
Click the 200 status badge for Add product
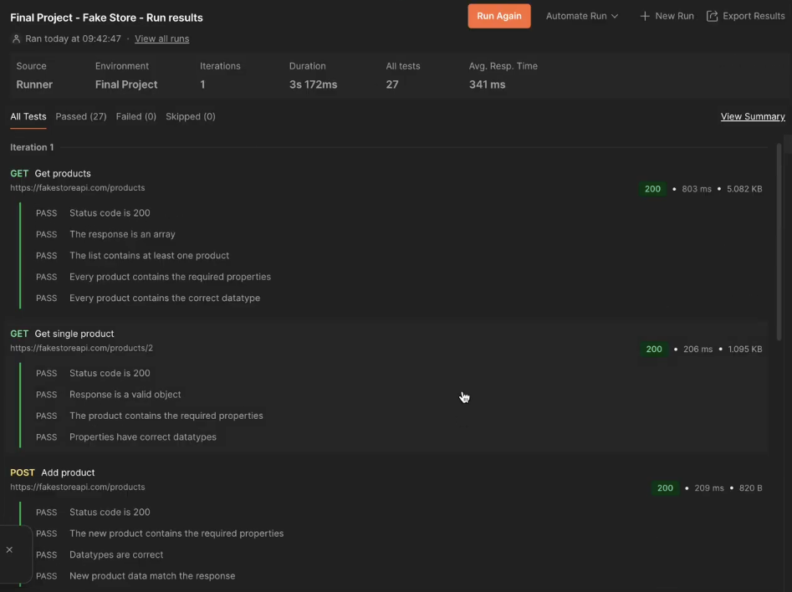coord(665,488)
